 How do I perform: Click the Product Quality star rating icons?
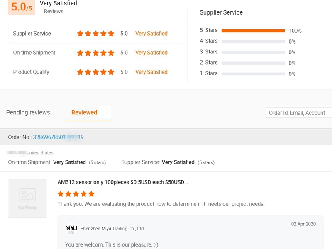(x=95, y=72)
